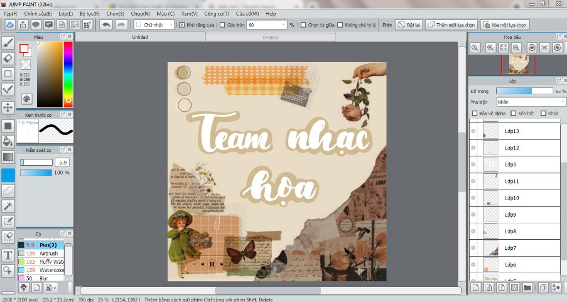Image resolution: width=567 pixels, height=302 pixels.
Task: Select the Text tool
Action: [x=8, y=255]
